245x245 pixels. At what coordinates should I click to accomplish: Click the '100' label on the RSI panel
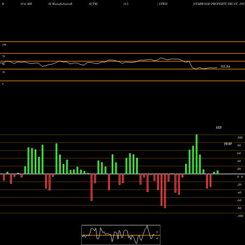coord(4,45)
